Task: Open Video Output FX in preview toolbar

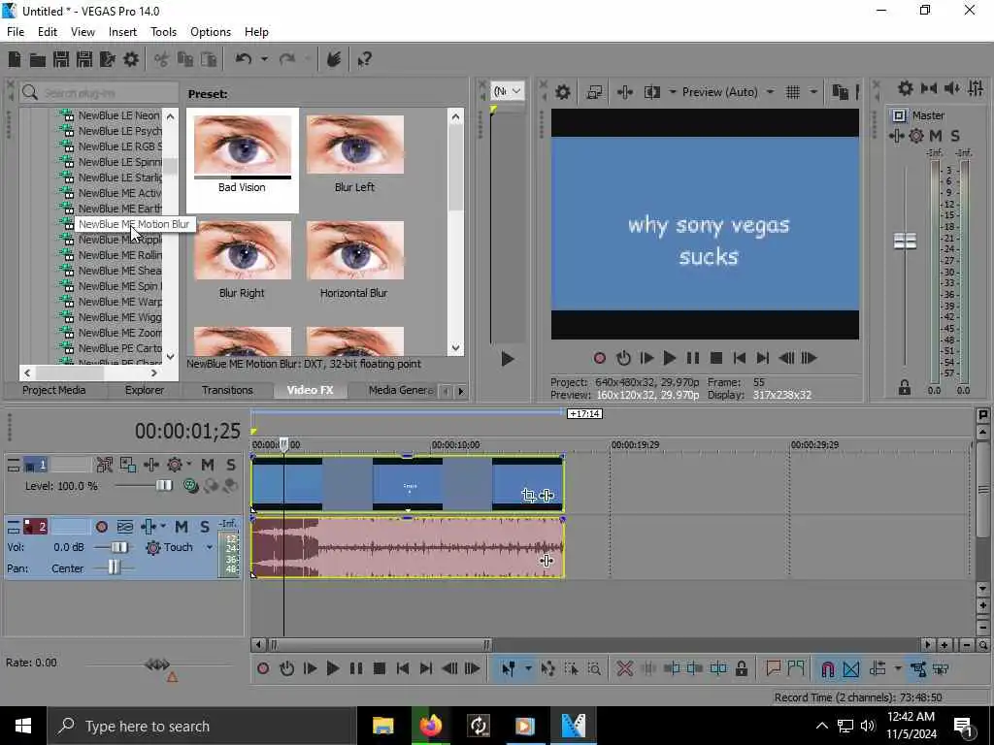Action: (x=624, y=92)
